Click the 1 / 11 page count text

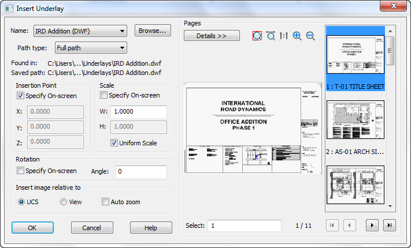click(303, 226)
